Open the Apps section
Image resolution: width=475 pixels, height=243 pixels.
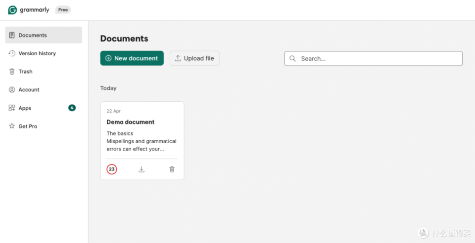44,108
